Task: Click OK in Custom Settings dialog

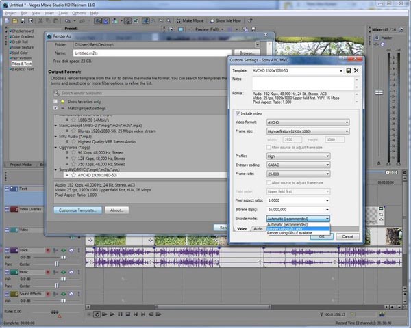Action: pos(322,236)
